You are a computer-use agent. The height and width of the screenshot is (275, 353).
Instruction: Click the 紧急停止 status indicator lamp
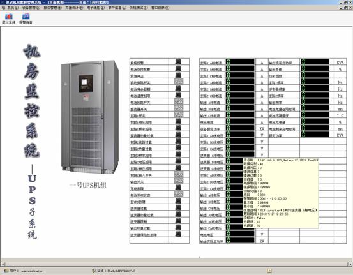point(178,75)
